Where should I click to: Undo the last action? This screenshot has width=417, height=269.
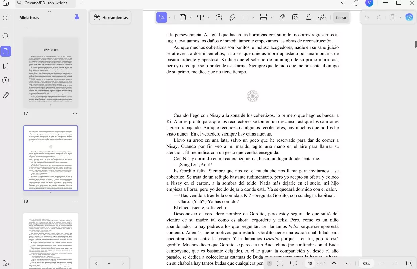tap(367, 18)
